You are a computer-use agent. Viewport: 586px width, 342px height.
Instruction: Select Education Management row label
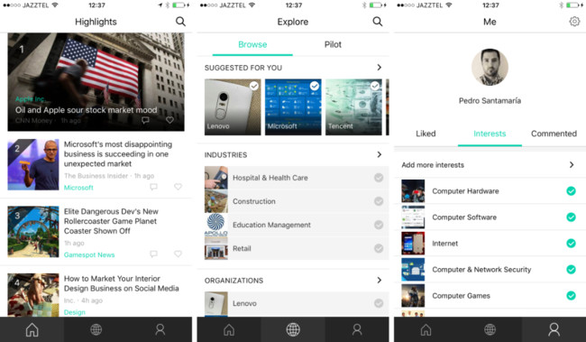[271, 225]
